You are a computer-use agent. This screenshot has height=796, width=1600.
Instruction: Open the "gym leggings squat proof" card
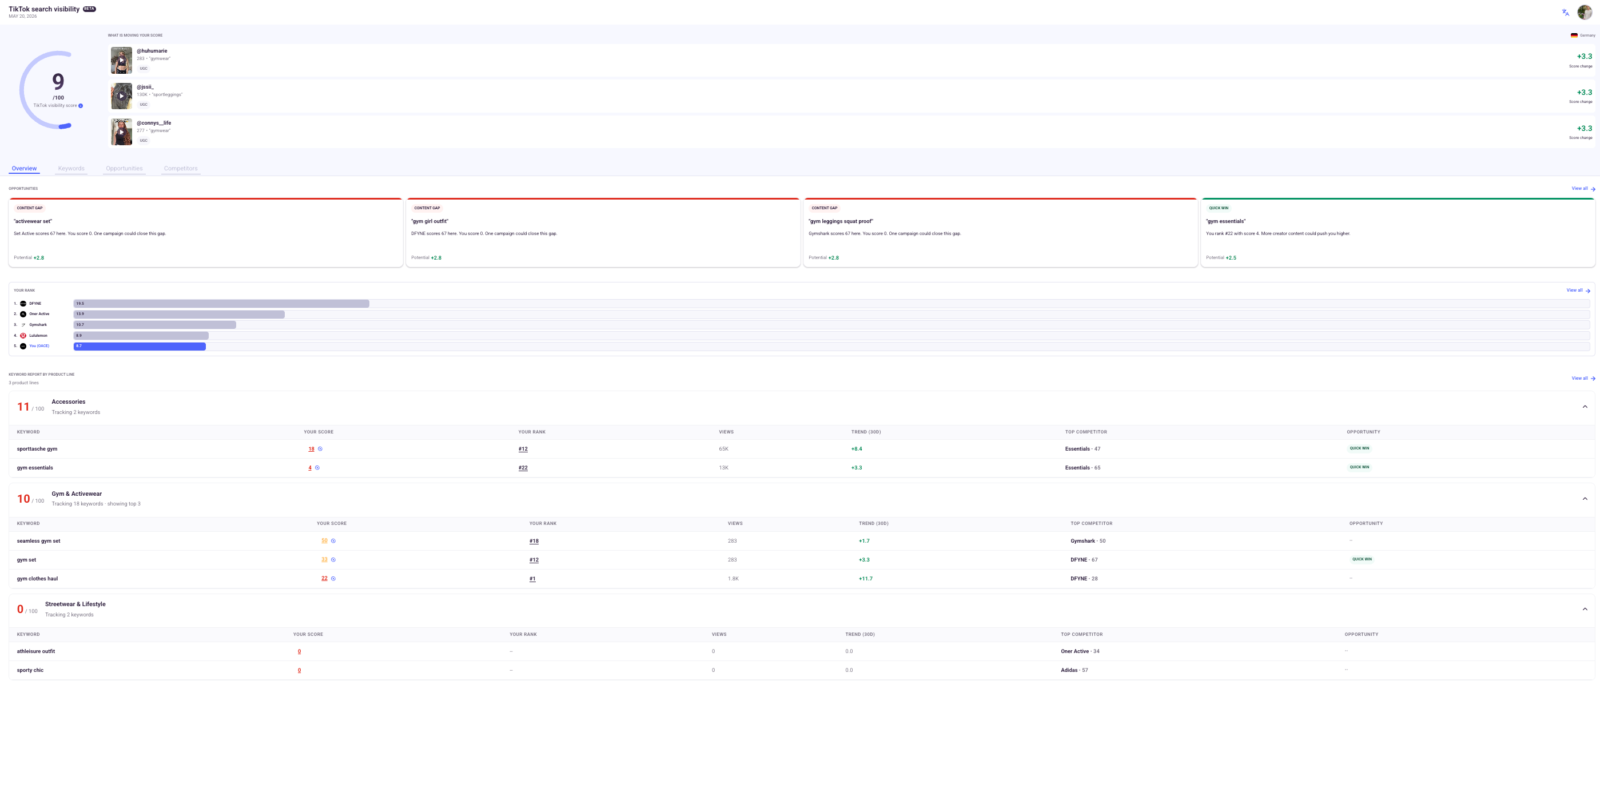tap(1001, 233)
